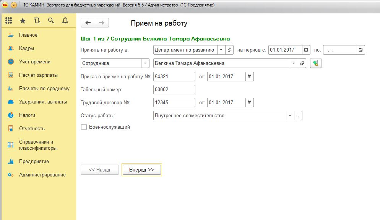
Task: Expand the department dropdown list
Action: coord(222,50)
